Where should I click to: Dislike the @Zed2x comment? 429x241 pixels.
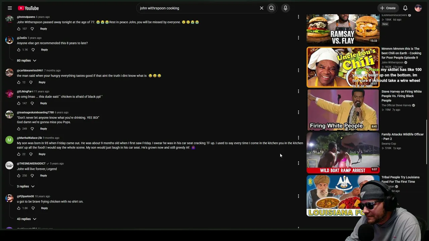point(33,50)
